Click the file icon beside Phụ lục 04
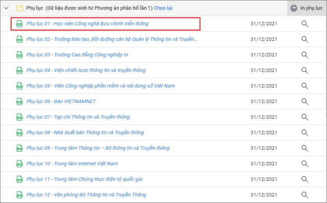This screenshot has width=327, height=203. (x=19, y=70)
